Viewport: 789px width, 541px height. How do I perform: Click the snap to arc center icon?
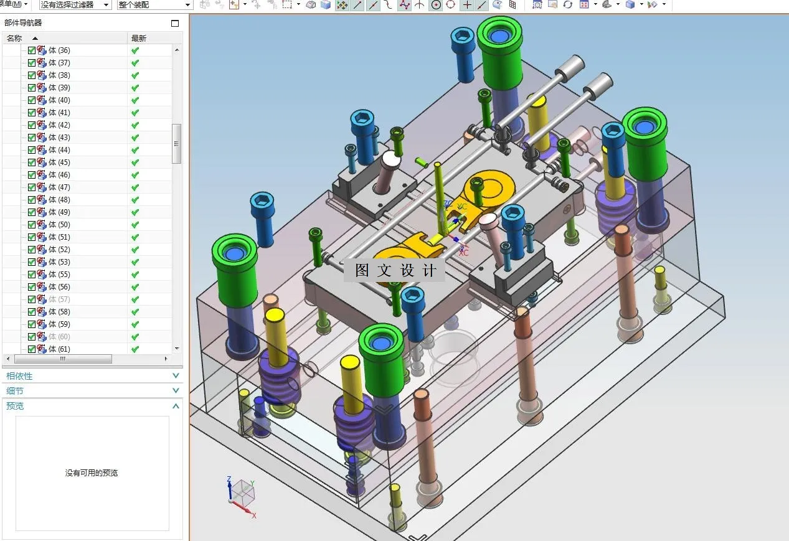(436, 5)
